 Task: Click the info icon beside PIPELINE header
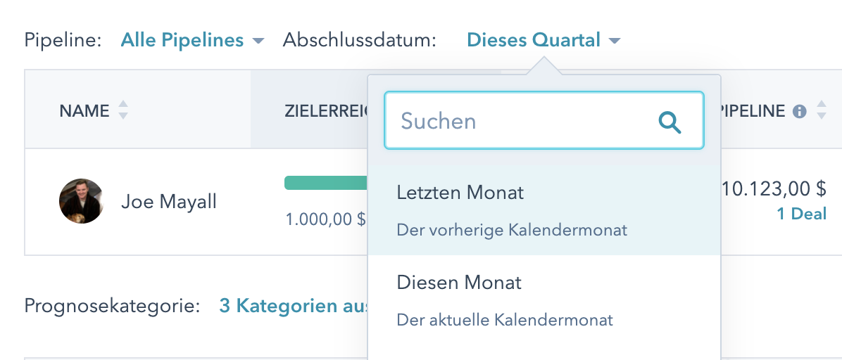pos(799,111)
